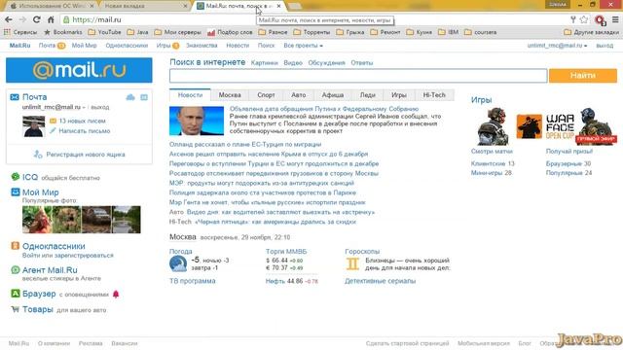Open Нефть 44.86 quote
Image resolution: width=623 pixels, height=350 pixels.
pos(291,281)
